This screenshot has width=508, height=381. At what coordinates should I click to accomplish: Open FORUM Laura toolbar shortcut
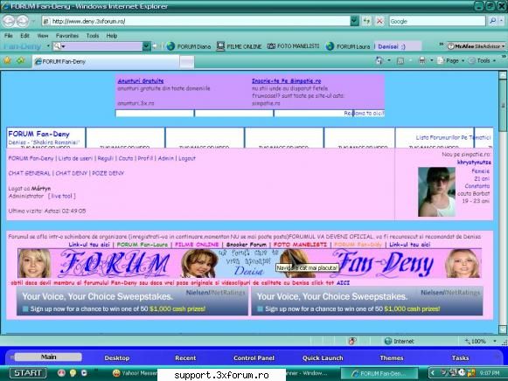click(348, 46)
